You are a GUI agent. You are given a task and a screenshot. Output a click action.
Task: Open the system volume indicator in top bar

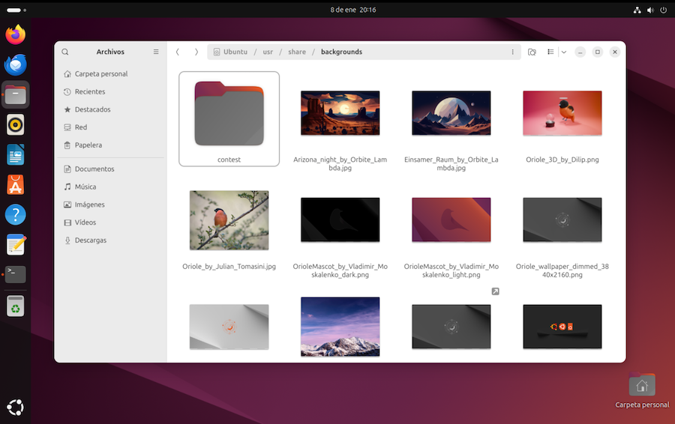[x=650, y=10]
